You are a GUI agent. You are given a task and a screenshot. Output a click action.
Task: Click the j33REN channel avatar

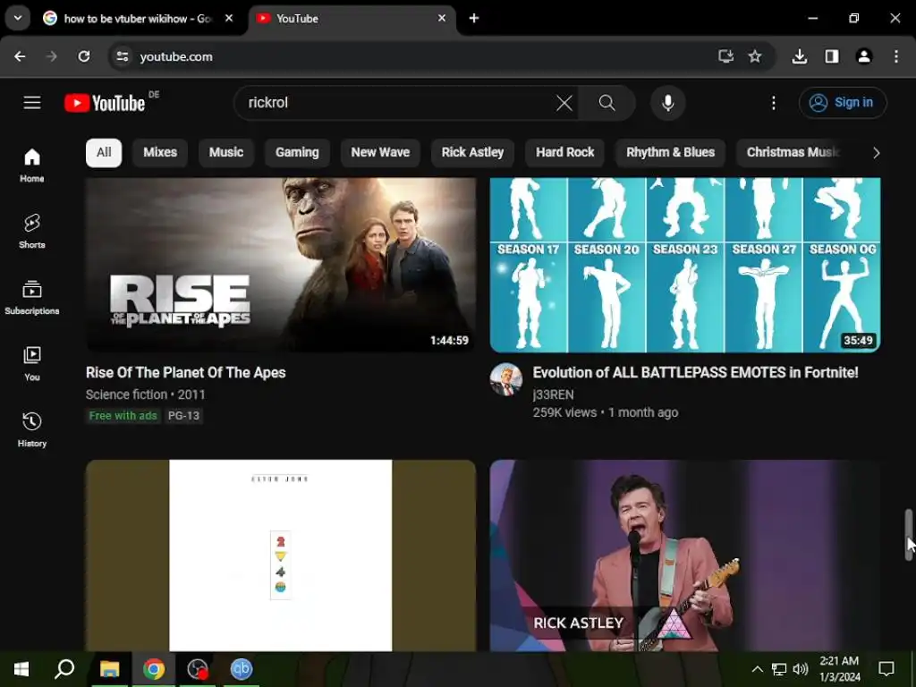tap(506, 379)
